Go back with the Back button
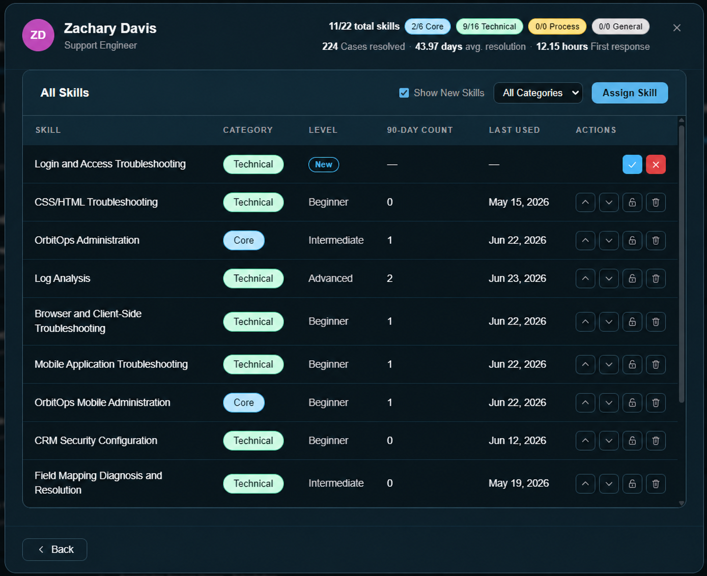Screen dimensions: 707x576 [54, 550]
